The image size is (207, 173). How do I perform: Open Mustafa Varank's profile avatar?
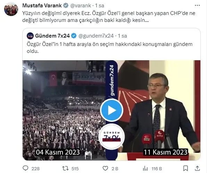[x=11, y=9]
